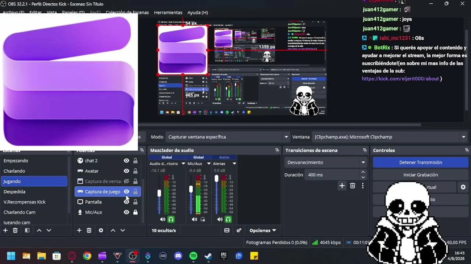Viewport: 471px width, 264px height.
Task: Move the selected source up
Action: pyautogui.click(x=113, y=230)
